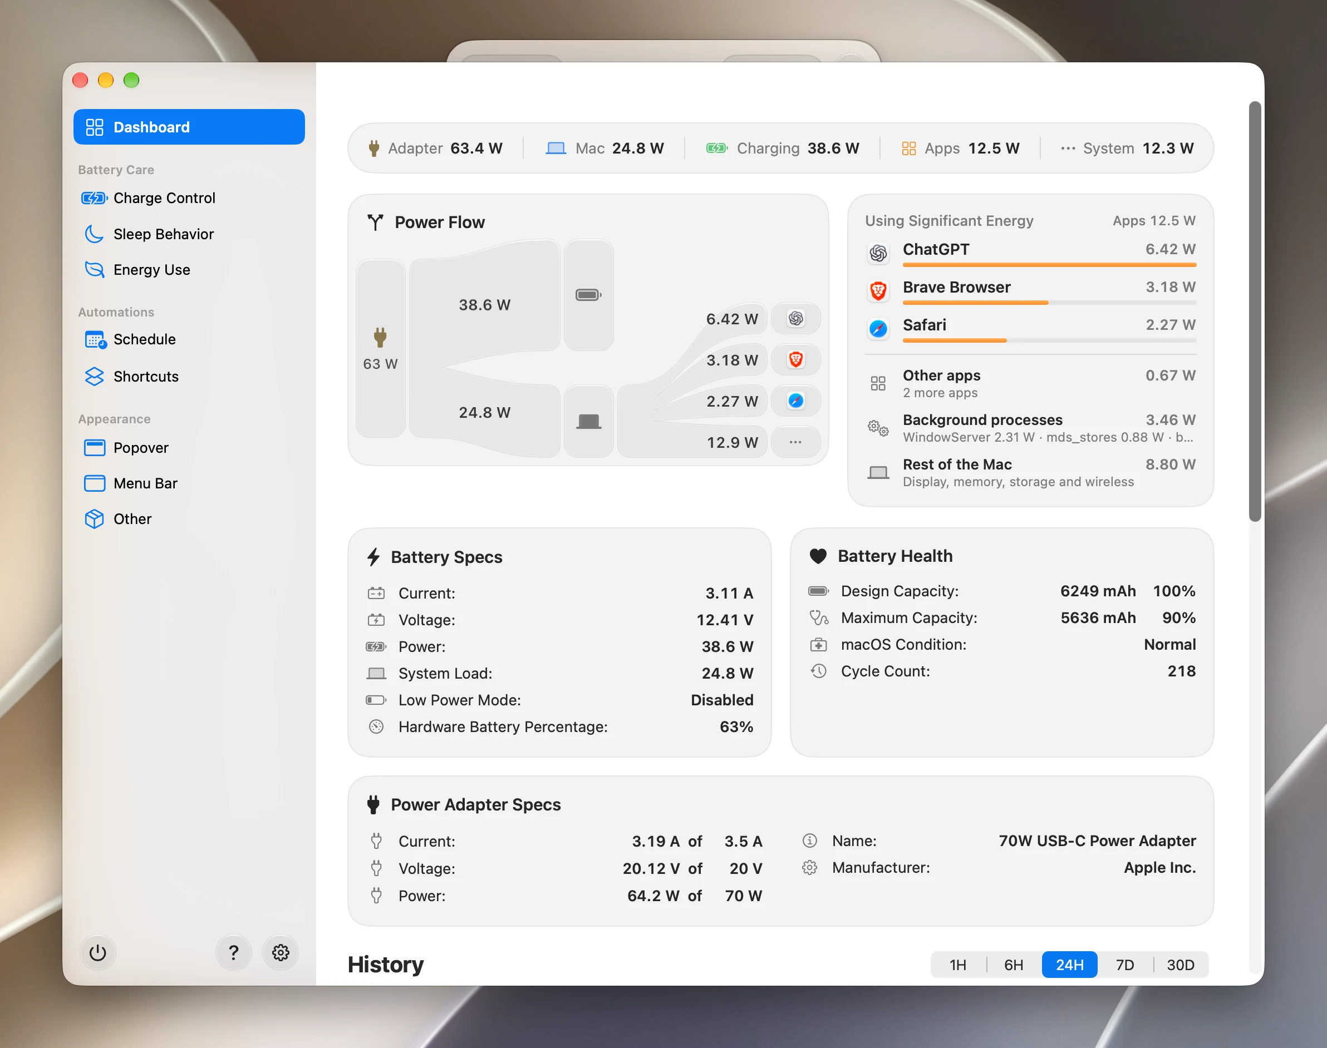The image size is (1327, 1048).
Task: Click the 63 W plug node in Power Flow
Action: coord(380,348)
